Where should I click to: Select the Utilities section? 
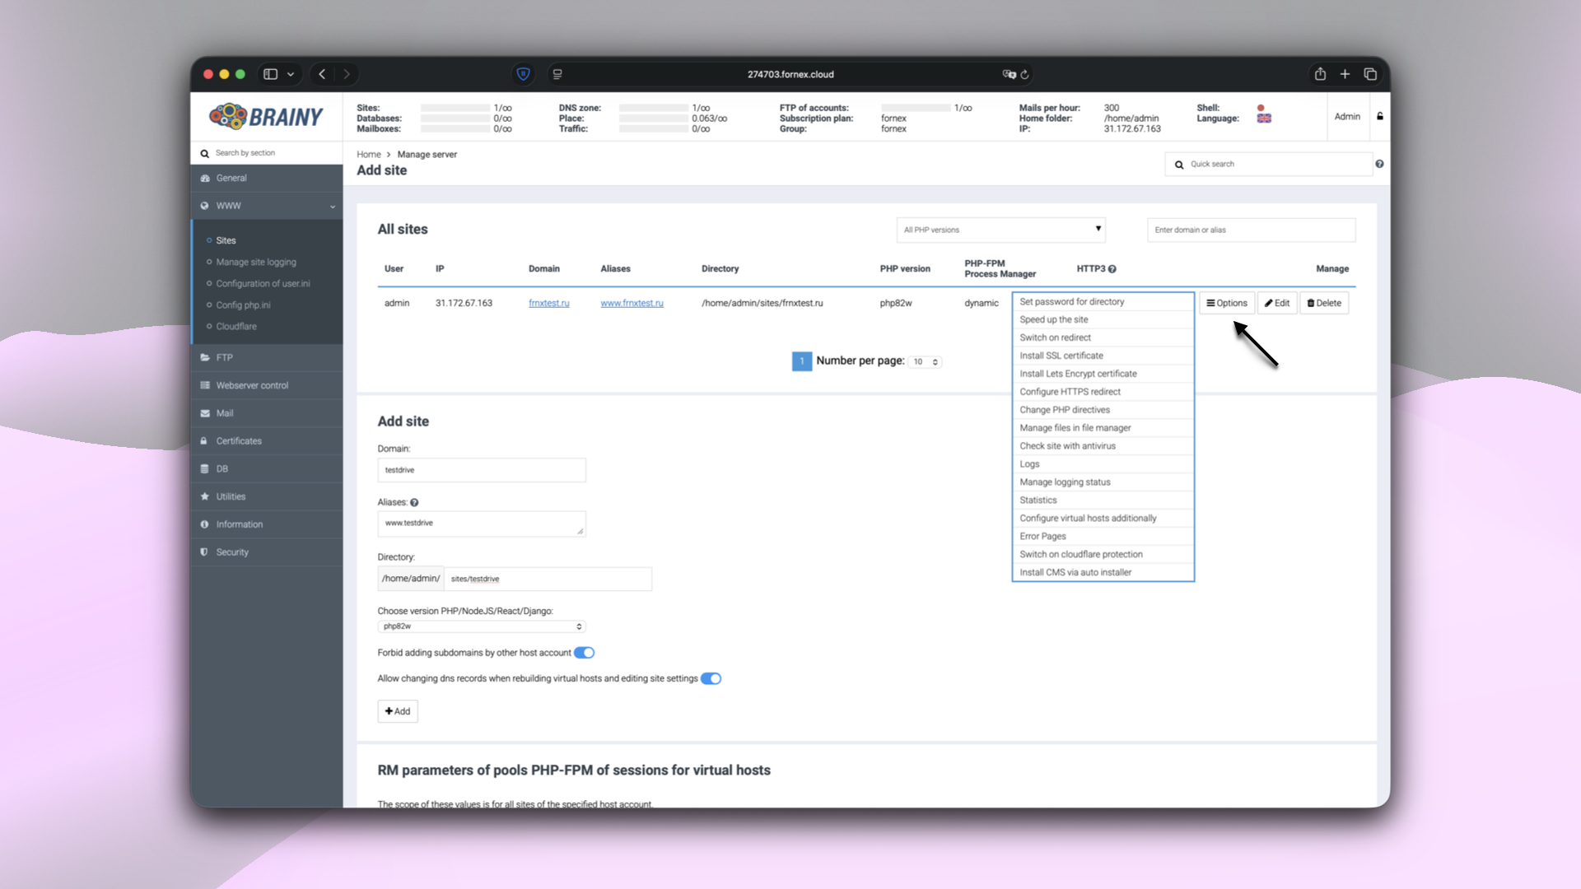click(x=230, y=496)
